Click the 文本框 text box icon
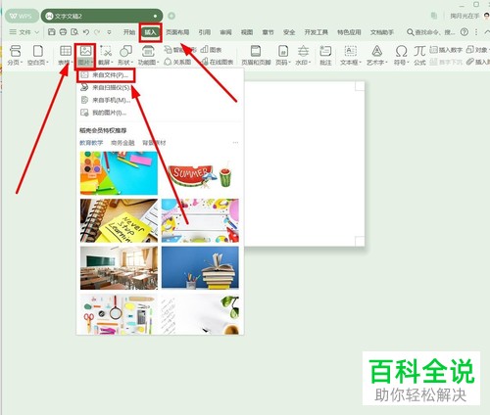This screenshot has width=490, height=415. coord(351,51)
